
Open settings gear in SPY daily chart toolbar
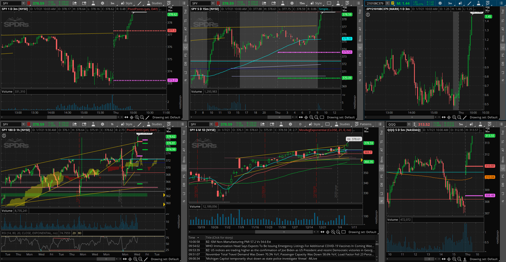click(290, 124)
